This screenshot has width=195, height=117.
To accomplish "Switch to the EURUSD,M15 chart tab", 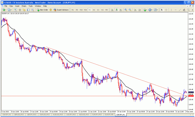I will 45,115.
